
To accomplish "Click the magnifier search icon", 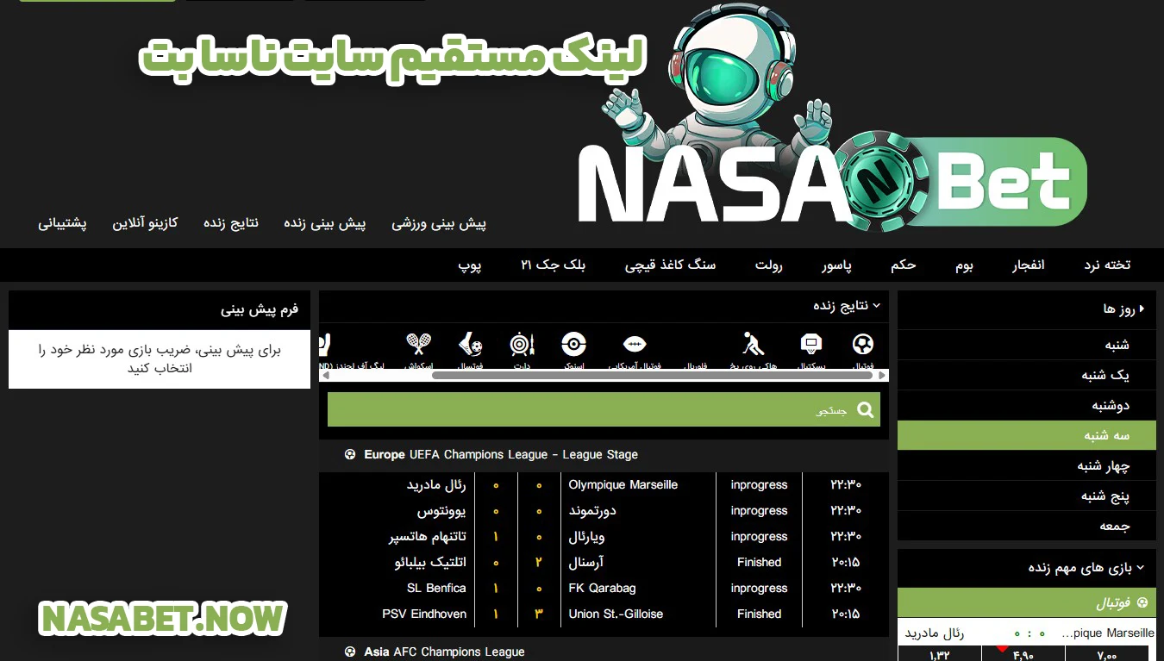I will click(864, 410).
